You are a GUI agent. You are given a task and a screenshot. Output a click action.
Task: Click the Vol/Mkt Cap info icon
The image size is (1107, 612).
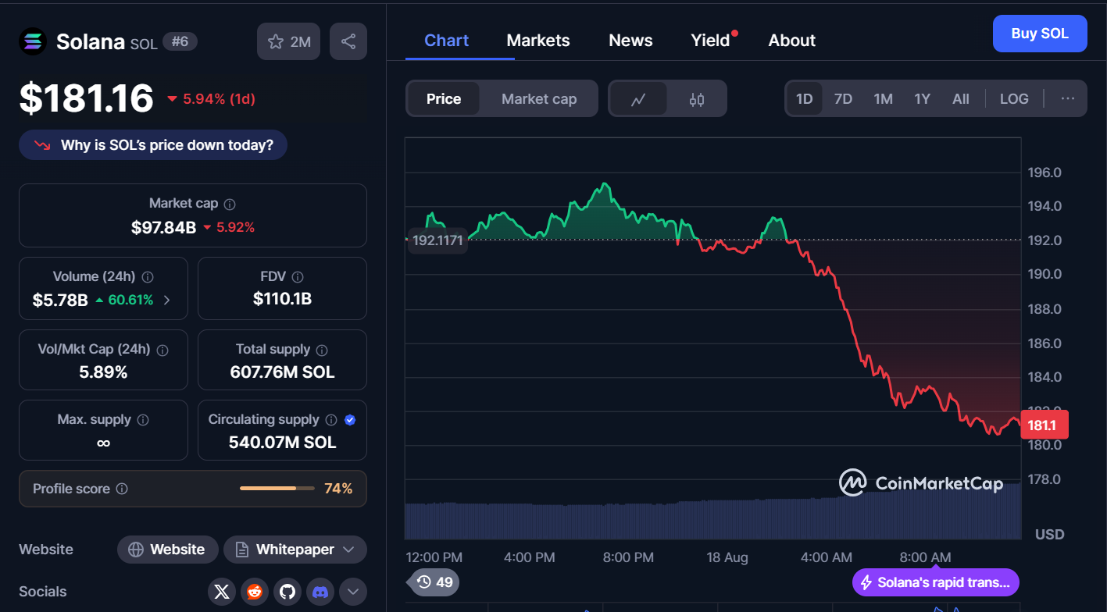[162, 350]
